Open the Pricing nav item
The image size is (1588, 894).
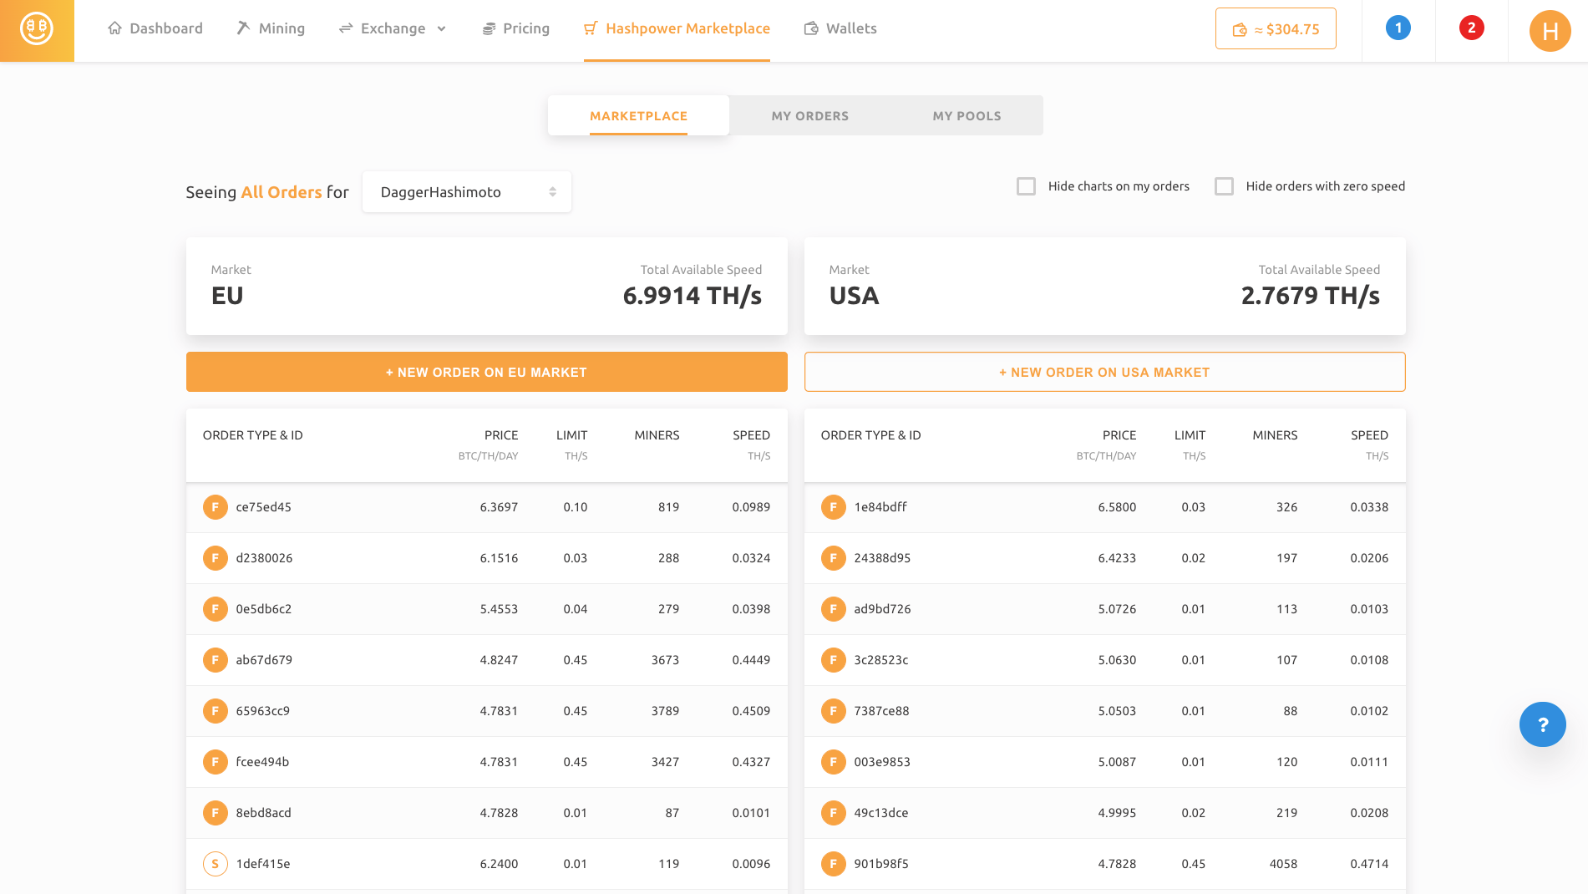tap(516, 28)
